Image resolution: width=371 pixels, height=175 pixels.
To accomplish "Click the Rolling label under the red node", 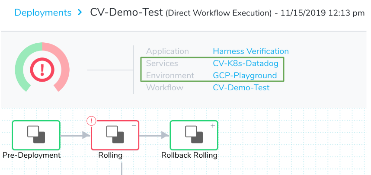I will point(110,156).
